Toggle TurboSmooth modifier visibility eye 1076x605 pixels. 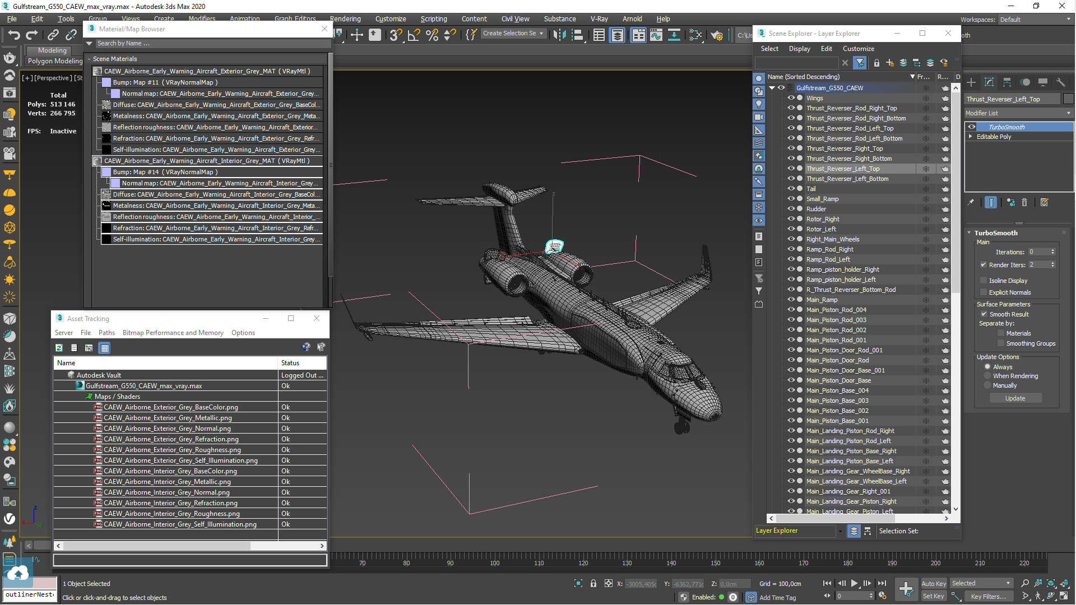click(x=971, y=127)
